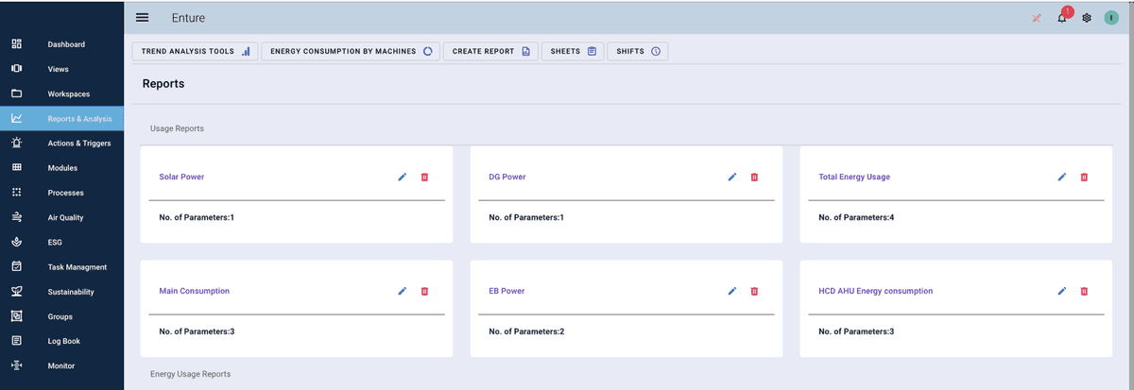Screen dimensions: 1134x390
Task: Open Air Quality from sidebar
Action: pos(66,217)
